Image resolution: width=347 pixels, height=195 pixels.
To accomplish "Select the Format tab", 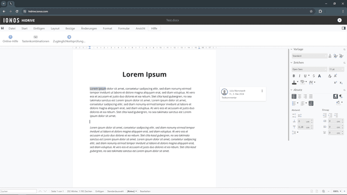I will point(107,28).
